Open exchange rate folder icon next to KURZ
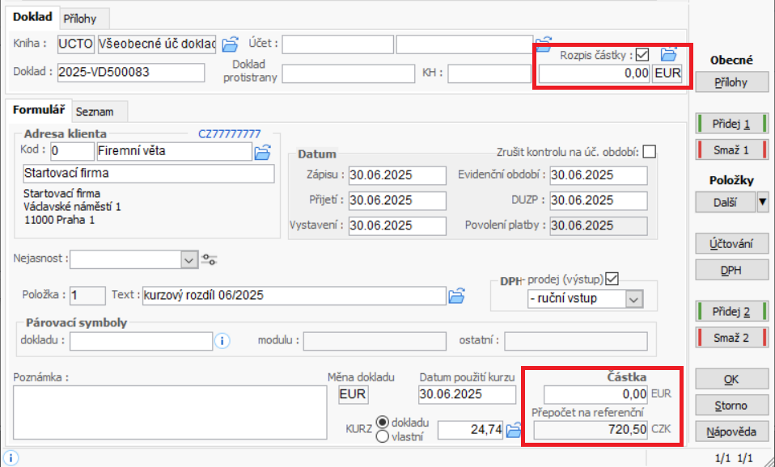Image resolution: width=775 pixels, height=467 pixels. click(x=513, y=431)
